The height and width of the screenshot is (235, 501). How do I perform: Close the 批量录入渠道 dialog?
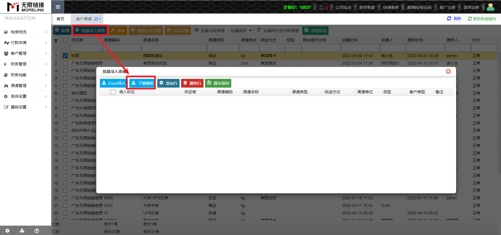click(448, 71)
